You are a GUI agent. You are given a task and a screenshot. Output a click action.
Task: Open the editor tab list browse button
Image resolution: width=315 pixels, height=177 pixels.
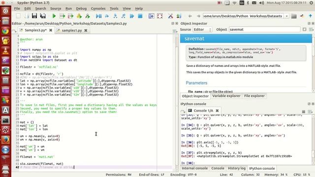point(14,30)
